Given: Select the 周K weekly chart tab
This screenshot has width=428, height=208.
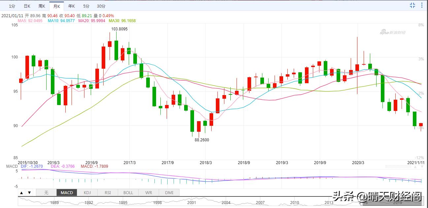Looking at the screenshot, I should point(42,6).
